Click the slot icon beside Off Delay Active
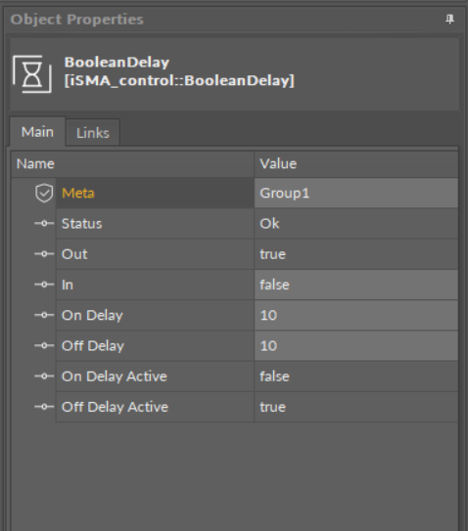 tap(44, 407)
